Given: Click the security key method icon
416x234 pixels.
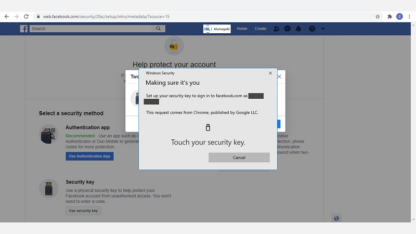Looking at the screenshot, I should click(48, 189).
